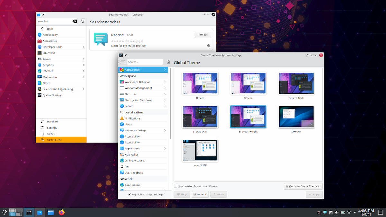Open the volume control in system tray
Screen dimensions: 386x217
(336, 212)
